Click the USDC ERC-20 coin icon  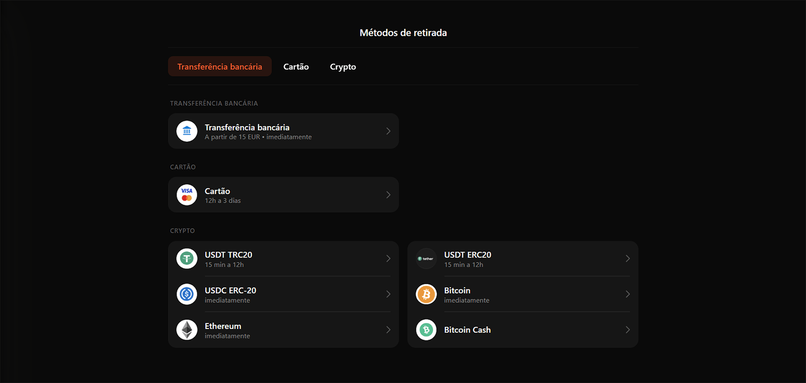pyautogui.click(x=187, y=294)
